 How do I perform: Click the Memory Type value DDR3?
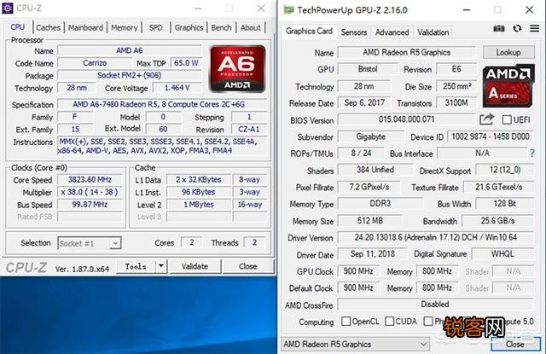380,204
